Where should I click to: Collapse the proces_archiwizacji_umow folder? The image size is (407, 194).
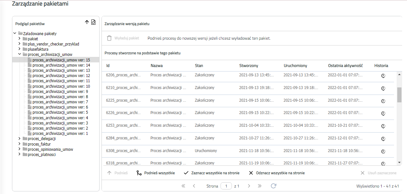(x=19, y=54)
